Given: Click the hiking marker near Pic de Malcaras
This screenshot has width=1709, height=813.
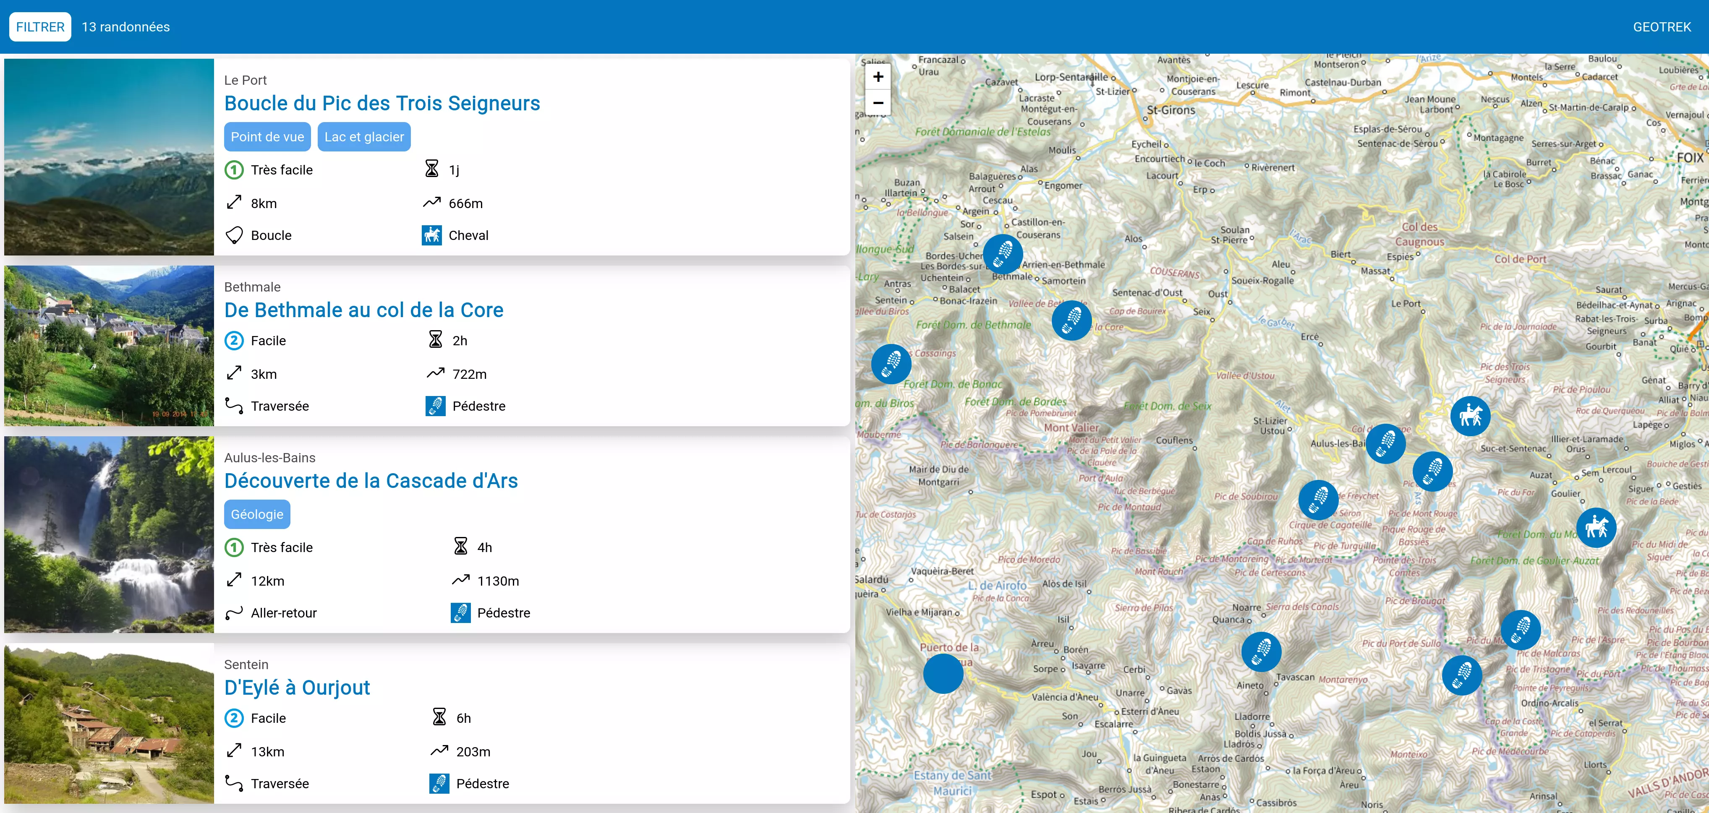Looking at the screenshot, I should pos(1521,630).
